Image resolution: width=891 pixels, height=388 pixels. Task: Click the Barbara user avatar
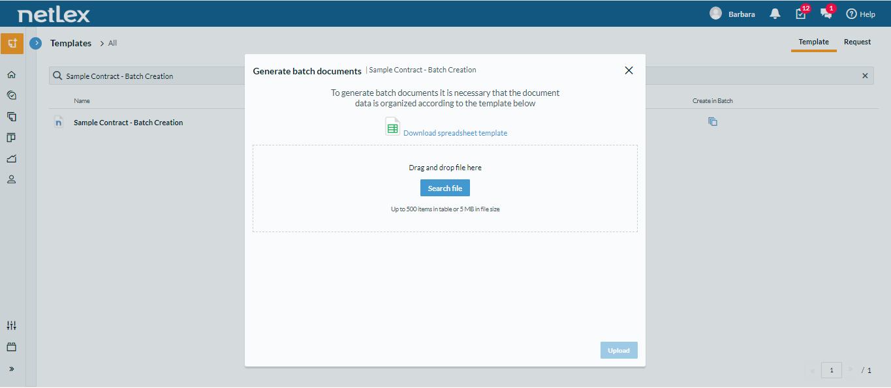[716, 14]
